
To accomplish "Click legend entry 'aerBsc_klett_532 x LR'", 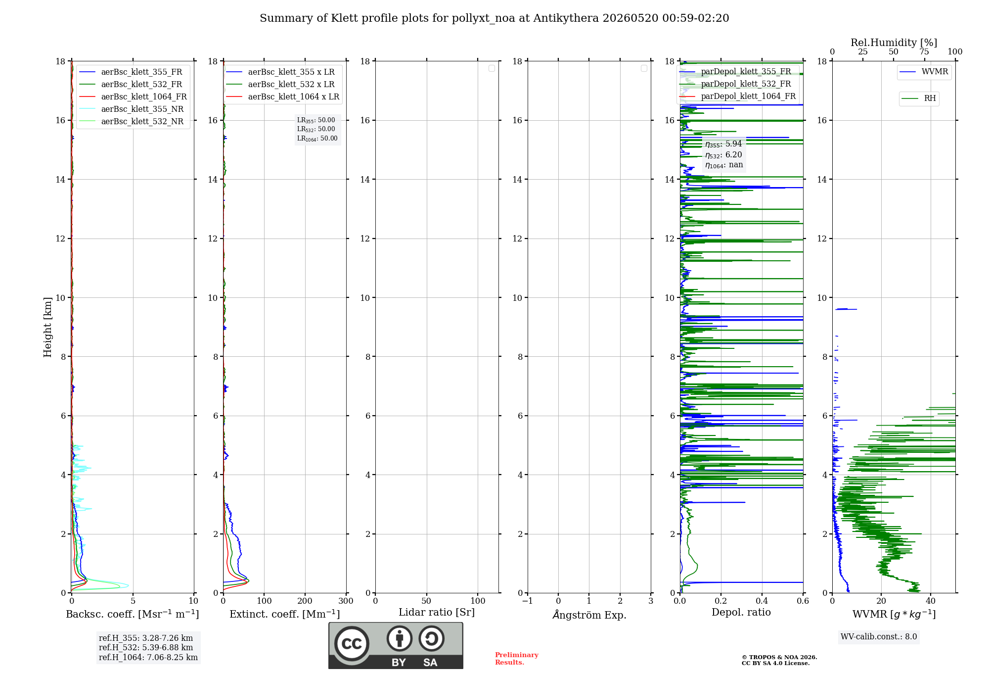I will coord(280,84).
